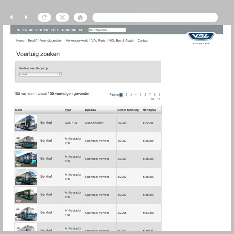Switch language to RU

[80, 30]
